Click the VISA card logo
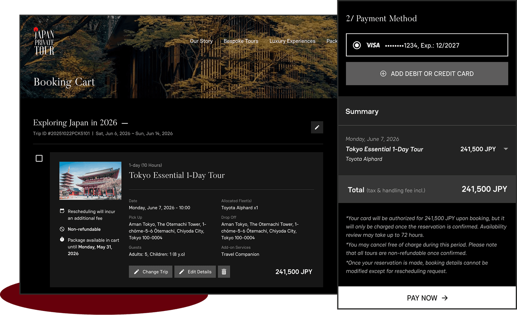This screenshot has width=517, height=315. 373,45
